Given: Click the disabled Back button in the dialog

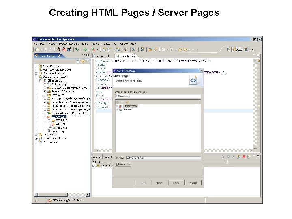Looking at the screenshot, I should tap(143, 182).
